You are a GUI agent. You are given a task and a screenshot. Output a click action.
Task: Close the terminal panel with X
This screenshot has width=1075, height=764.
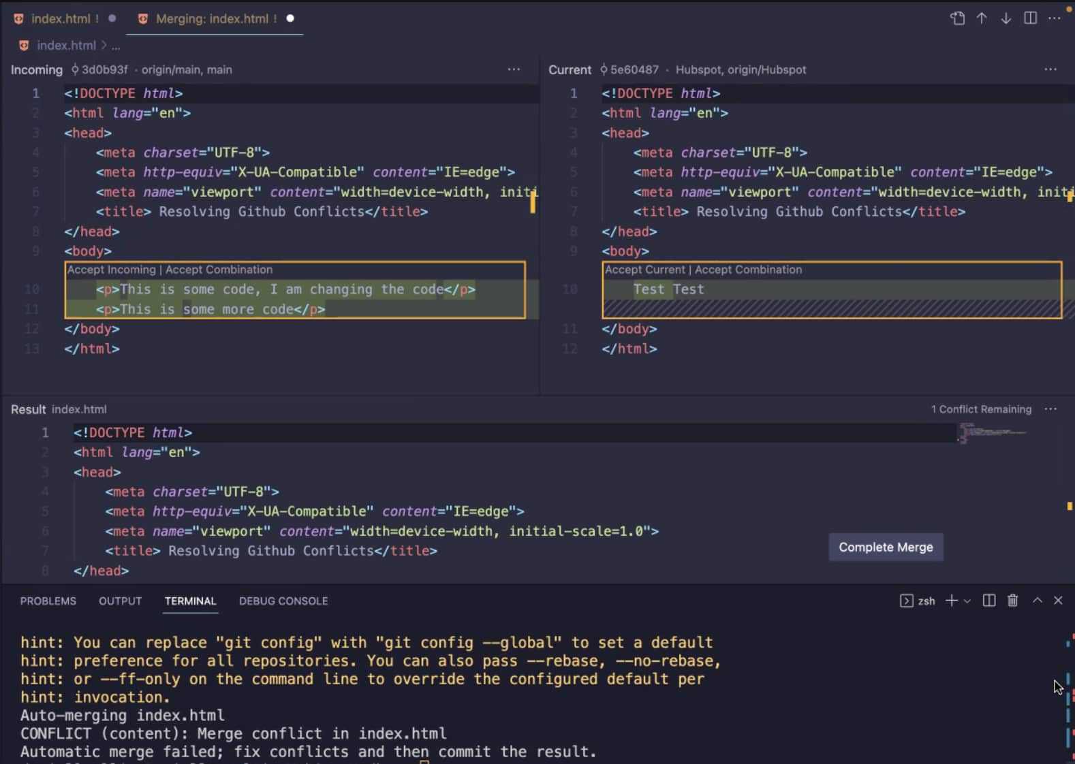1058,601
